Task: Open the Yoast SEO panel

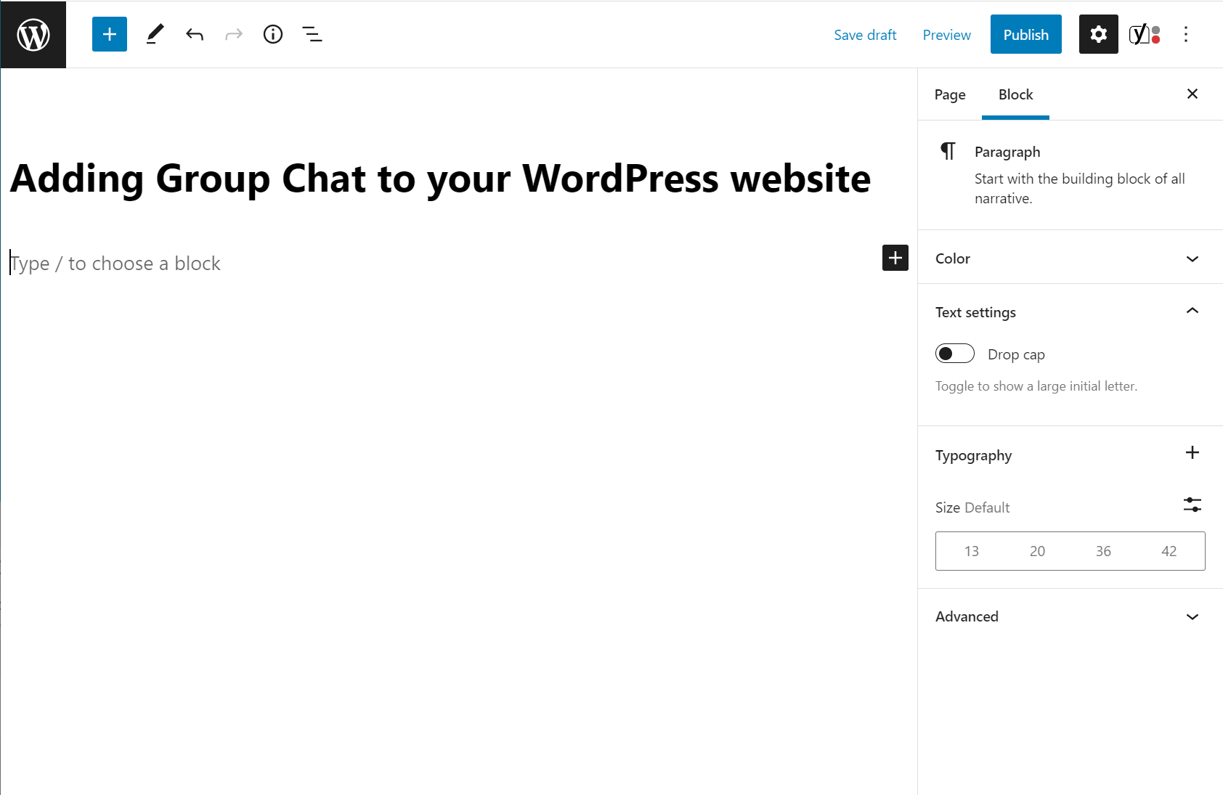Action: click(x=1145, y=34)
